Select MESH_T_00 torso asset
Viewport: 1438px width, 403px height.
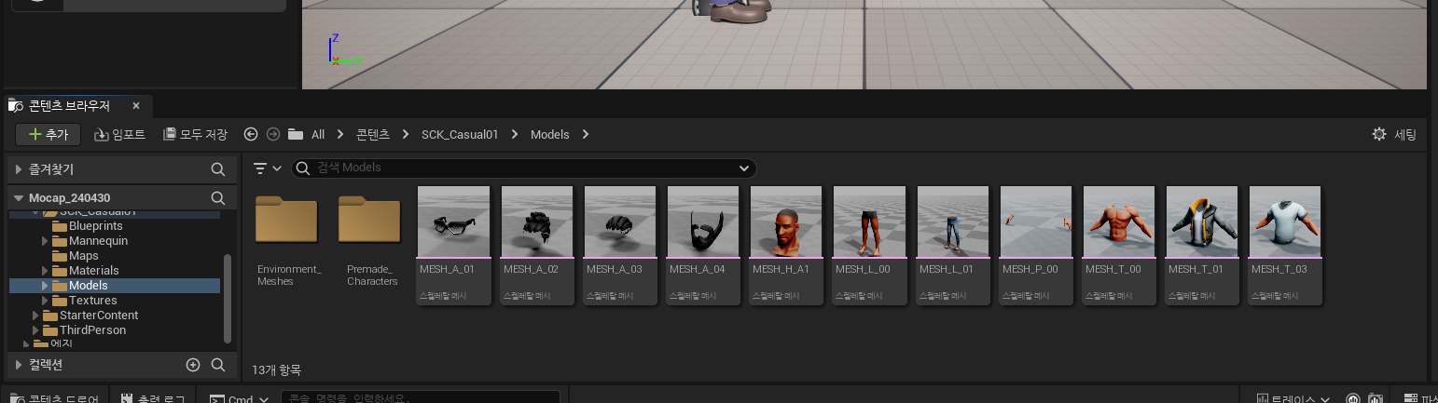point(1119,244)
